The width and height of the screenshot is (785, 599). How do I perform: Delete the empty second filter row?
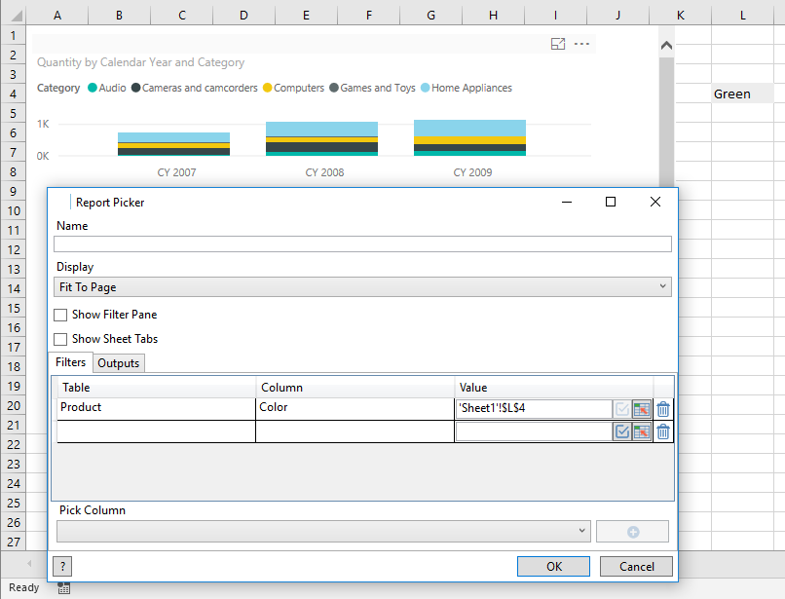[x=662, y=431]
